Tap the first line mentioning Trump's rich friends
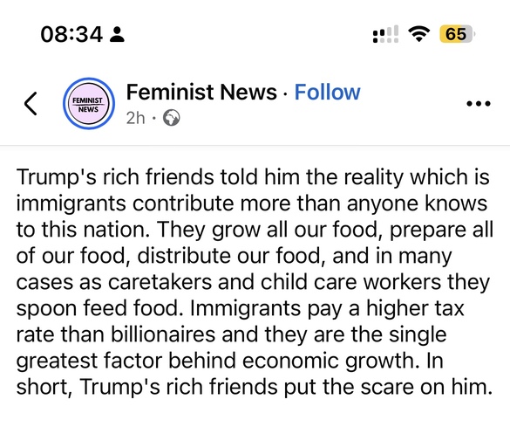This screenshot has width=510, height=427. (253, 177)
